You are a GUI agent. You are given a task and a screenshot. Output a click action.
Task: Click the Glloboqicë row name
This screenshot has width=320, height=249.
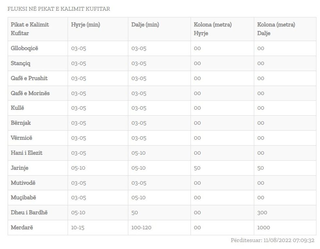click(x=24, y=48)
